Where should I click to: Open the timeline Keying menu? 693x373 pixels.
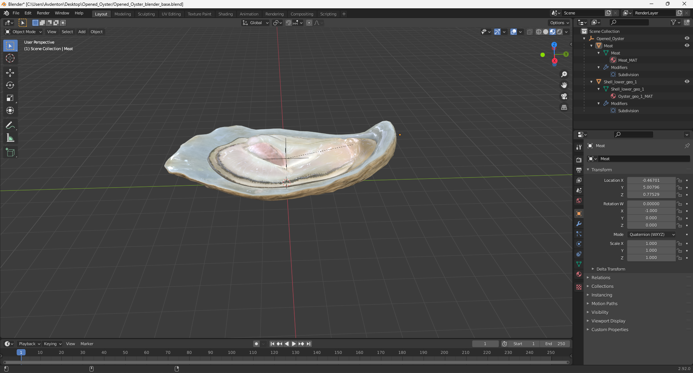click(52, 344)
